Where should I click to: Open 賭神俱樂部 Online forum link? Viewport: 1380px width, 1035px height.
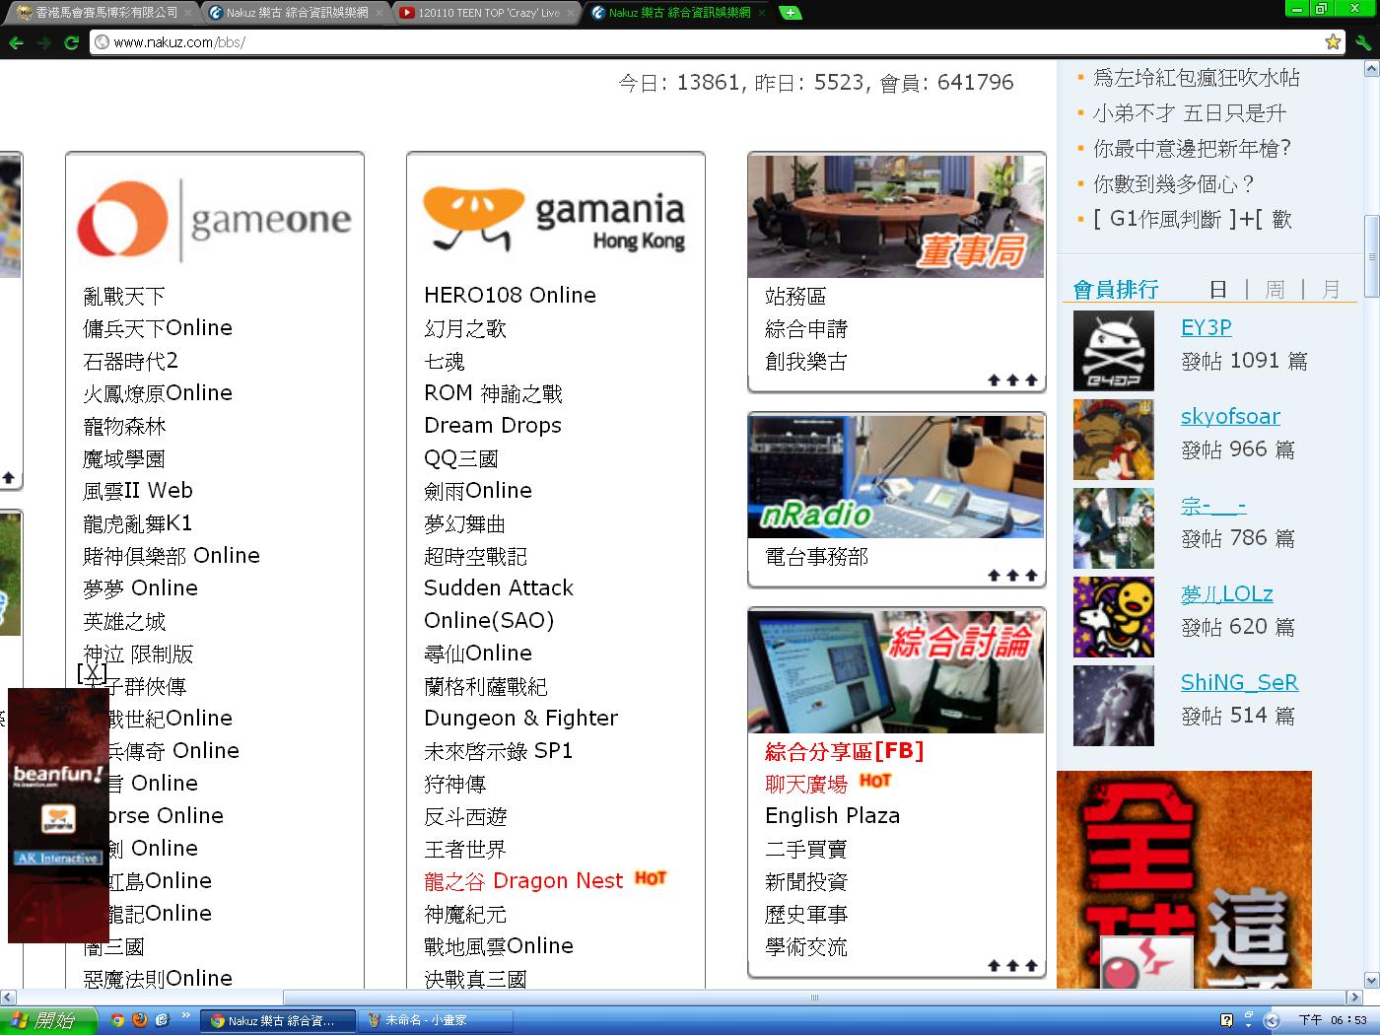click(x=172, y=555)
